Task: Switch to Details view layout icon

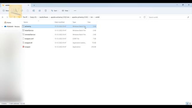Action: coord(187,103)
